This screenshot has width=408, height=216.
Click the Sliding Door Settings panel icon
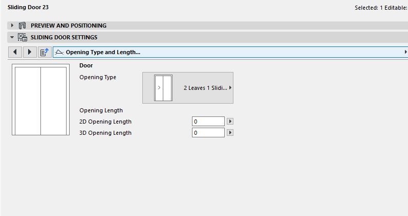coord(22,37)
